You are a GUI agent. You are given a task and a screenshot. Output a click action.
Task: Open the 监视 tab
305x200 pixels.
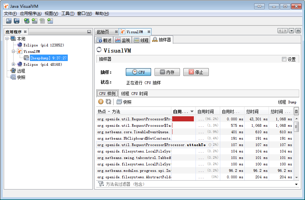click(122, 40)
